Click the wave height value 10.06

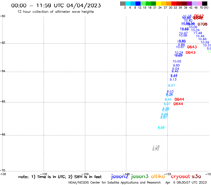pos(193,27)
